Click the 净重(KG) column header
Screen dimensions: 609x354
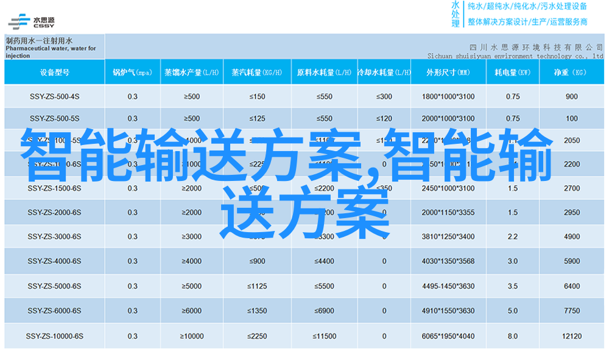[572, 73]
